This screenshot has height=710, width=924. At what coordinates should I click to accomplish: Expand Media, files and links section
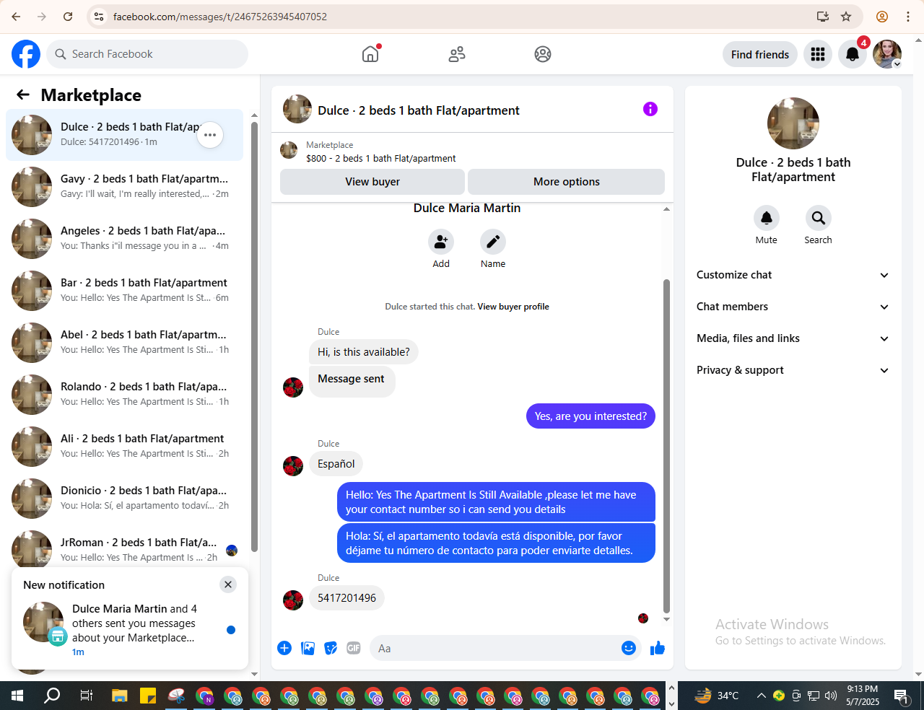click(793, 338)
